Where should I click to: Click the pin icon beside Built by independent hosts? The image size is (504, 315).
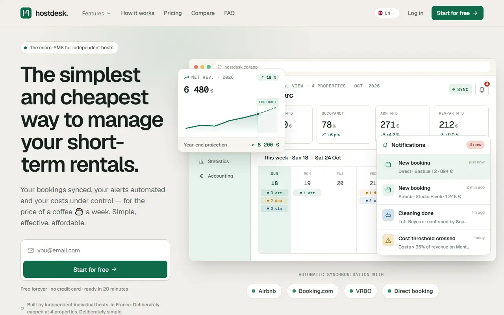(22, 308)
